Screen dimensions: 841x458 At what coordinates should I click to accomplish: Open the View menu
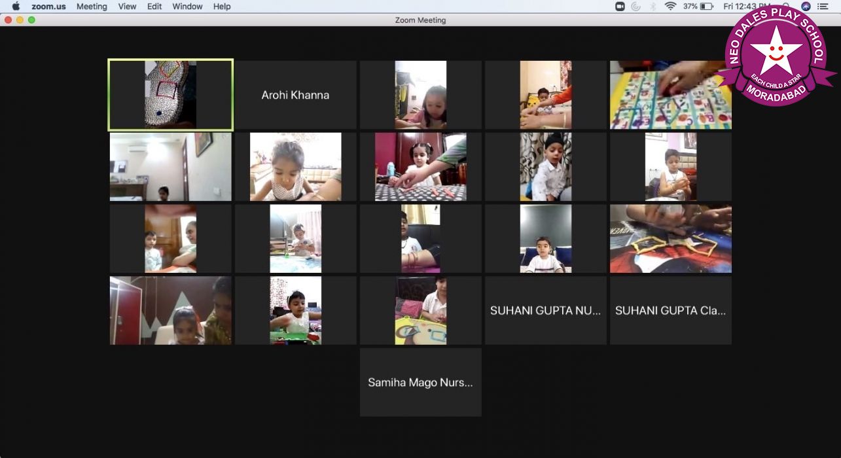pyautogui.click(x=127, y=7)
